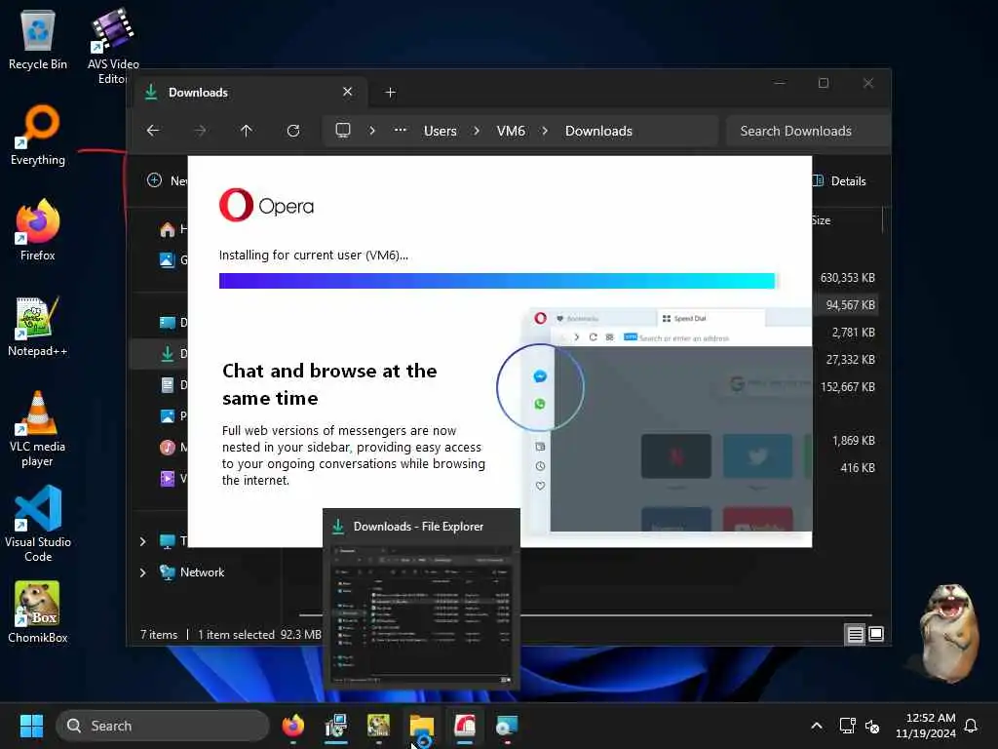The height and width of the screenshot is (749, 998).
Task: Expand the This PC node in the navigation pane
Action: 142,541
